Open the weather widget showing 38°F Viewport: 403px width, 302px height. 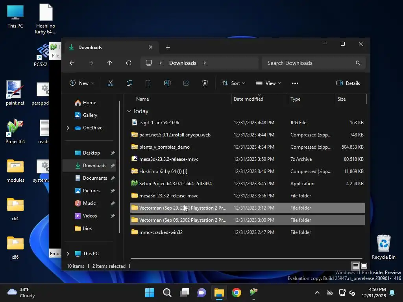21,293
